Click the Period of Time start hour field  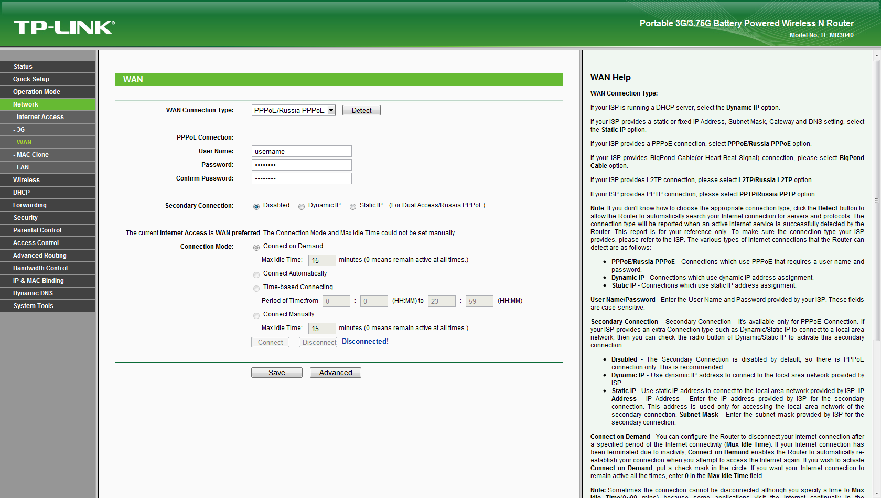tap(336, 301)
